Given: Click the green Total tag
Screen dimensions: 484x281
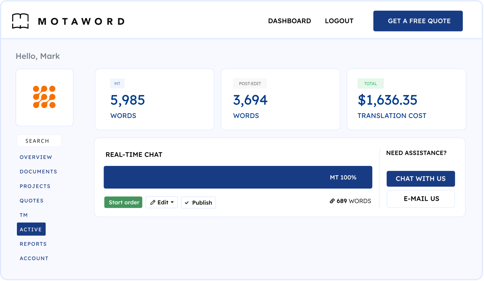Looking at the screenshot, I should coord(370,84).
